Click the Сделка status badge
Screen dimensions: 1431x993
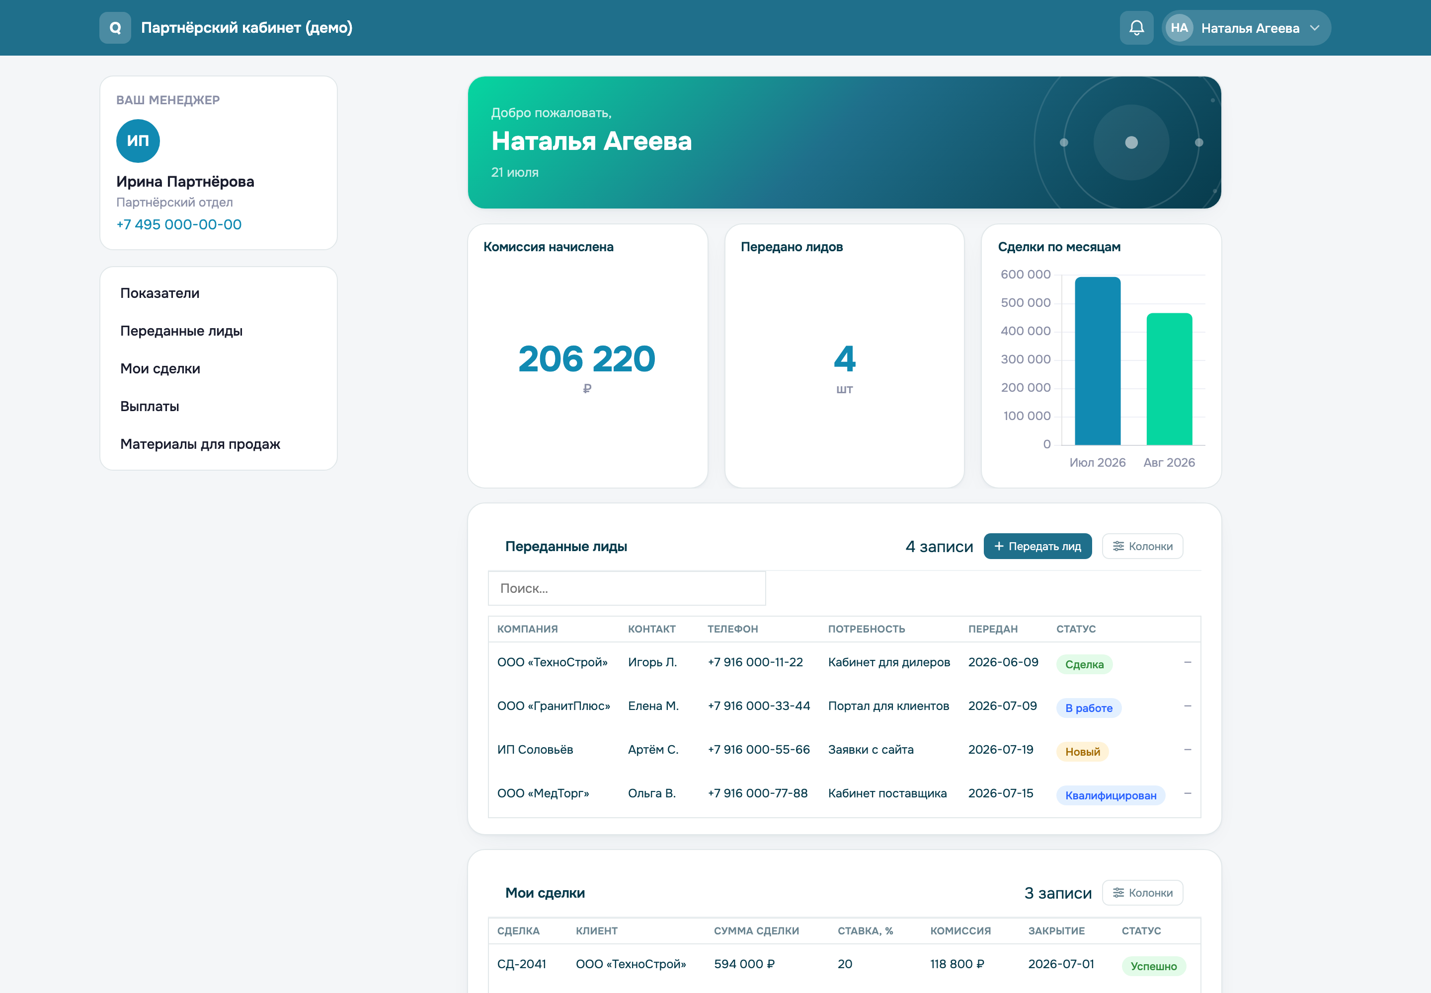1084,664
